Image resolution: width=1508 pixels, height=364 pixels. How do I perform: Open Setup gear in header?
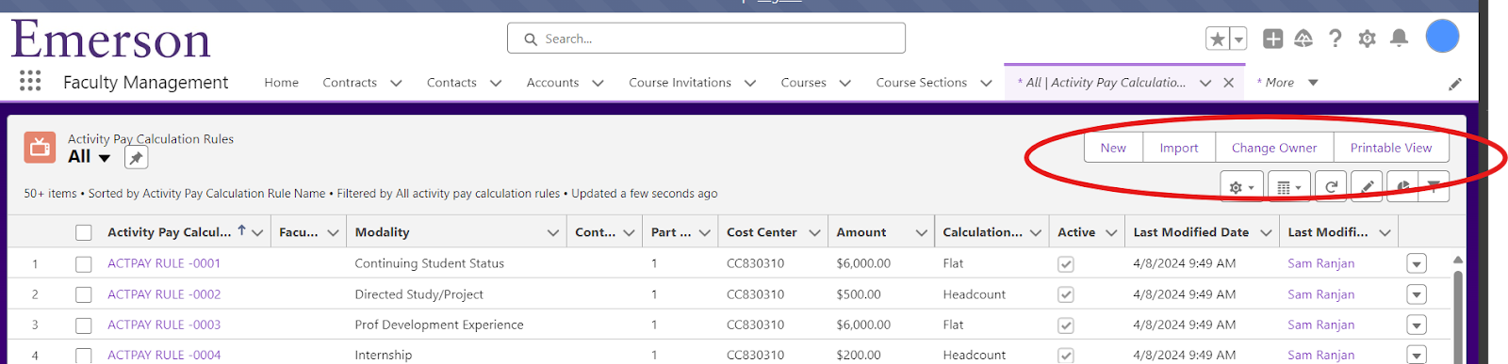[x=1367, y=39]
